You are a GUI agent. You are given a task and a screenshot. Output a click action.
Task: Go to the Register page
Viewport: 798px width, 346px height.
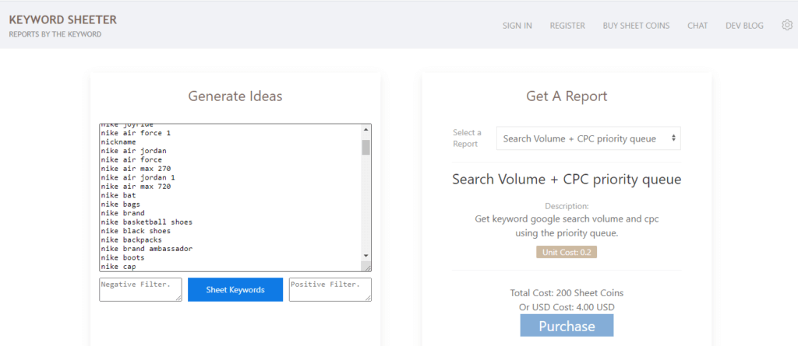point(567,26)
